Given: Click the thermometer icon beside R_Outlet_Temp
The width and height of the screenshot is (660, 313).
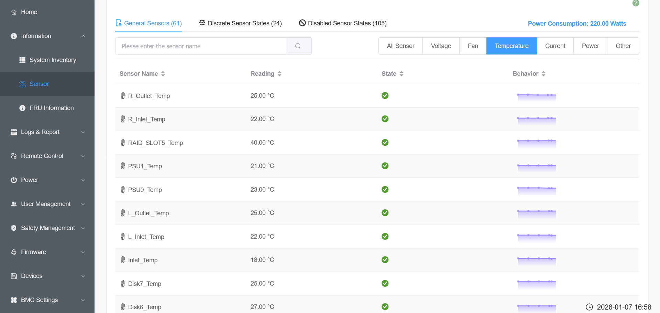Looking at the screenshot, I should [123, 96].
